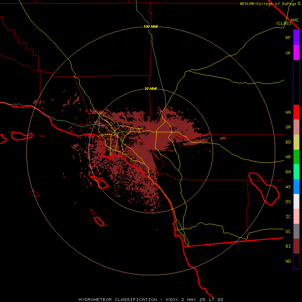
Task: Select the light pink IC swatch
Action: coord(296,216)
